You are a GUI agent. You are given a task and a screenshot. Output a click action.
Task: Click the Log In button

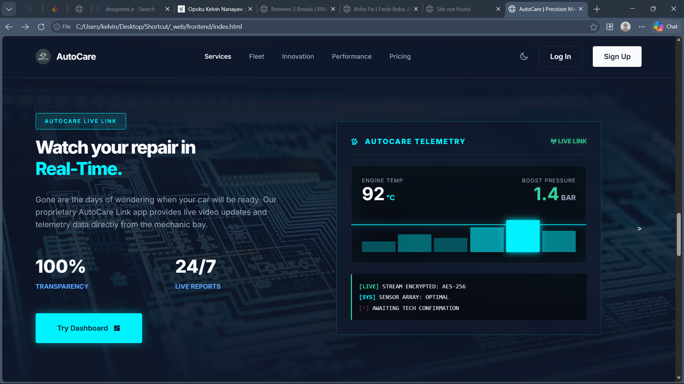(x=560, y=57)
